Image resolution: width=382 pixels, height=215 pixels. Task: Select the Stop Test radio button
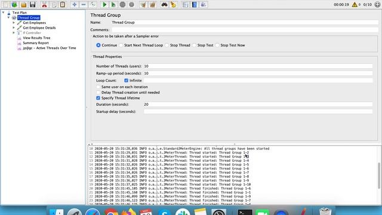click(x=194, y=45)
